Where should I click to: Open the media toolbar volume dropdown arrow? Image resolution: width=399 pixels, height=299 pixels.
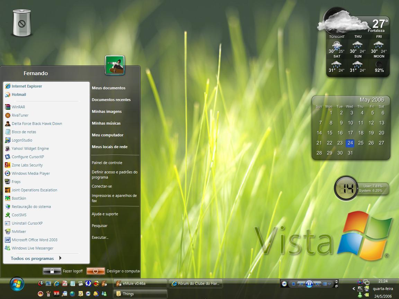pos(329,284)
